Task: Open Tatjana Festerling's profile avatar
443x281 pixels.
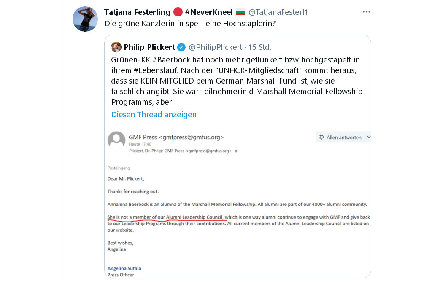Action: click(85, 19)
